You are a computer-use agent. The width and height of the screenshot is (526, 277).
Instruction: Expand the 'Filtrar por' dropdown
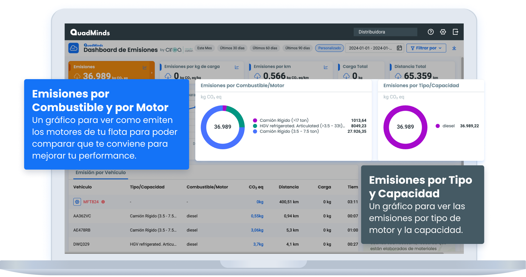click(426, 48)
